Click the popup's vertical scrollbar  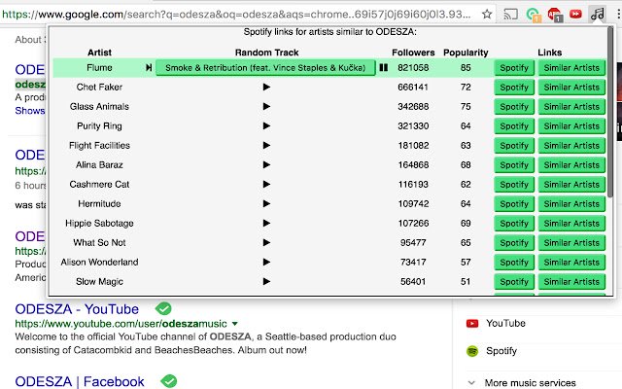point(609,112)
